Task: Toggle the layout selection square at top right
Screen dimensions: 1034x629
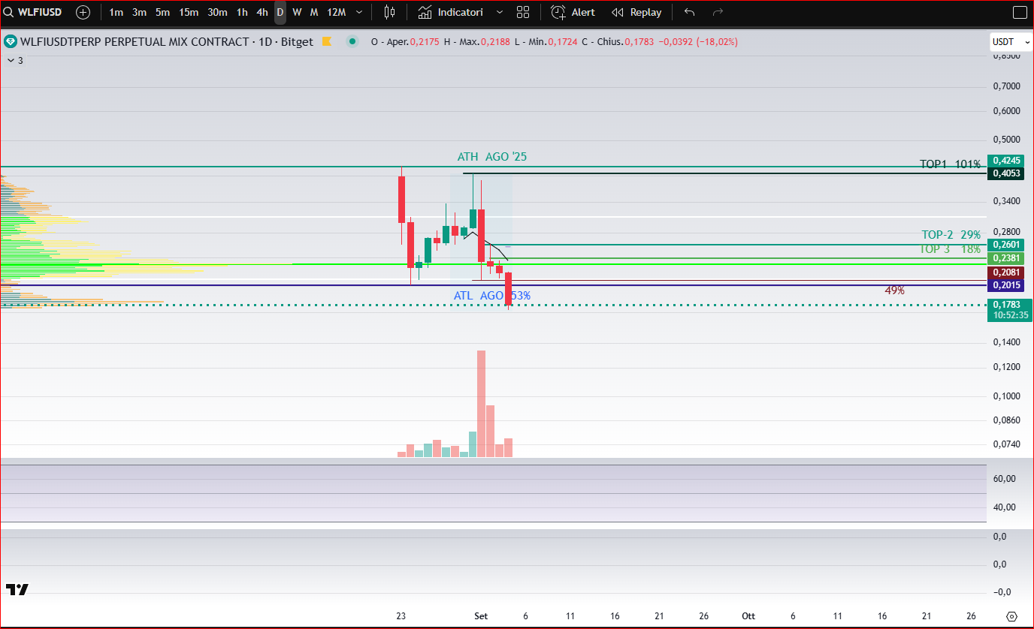Action: coord(1019,12)
